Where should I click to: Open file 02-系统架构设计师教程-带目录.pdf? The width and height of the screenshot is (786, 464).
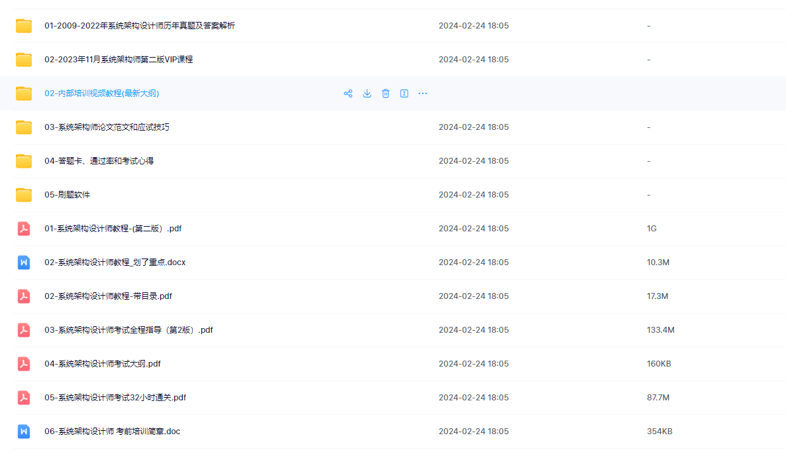click(108, 296)
